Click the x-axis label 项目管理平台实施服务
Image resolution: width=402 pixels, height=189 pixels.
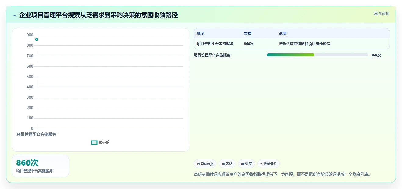(x=37, y=134)
